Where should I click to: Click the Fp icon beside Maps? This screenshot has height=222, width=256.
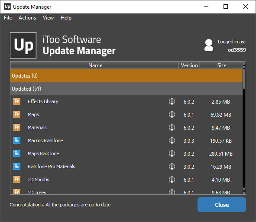[17, 114]
